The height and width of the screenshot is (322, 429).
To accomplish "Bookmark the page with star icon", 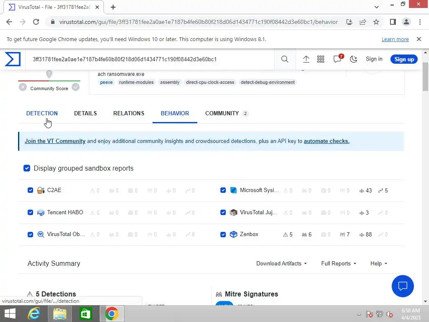I will pos(376,22).
